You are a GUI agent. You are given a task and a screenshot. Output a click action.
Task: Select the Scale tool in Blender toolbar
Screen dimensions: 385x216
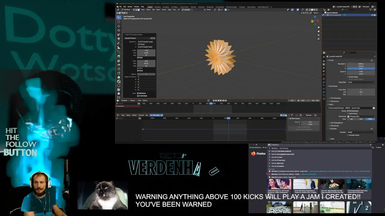pos(119,34)
